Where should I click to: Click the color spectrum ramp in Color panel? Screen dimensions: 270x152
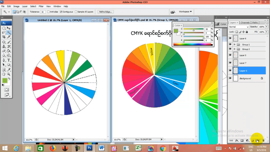193,44
